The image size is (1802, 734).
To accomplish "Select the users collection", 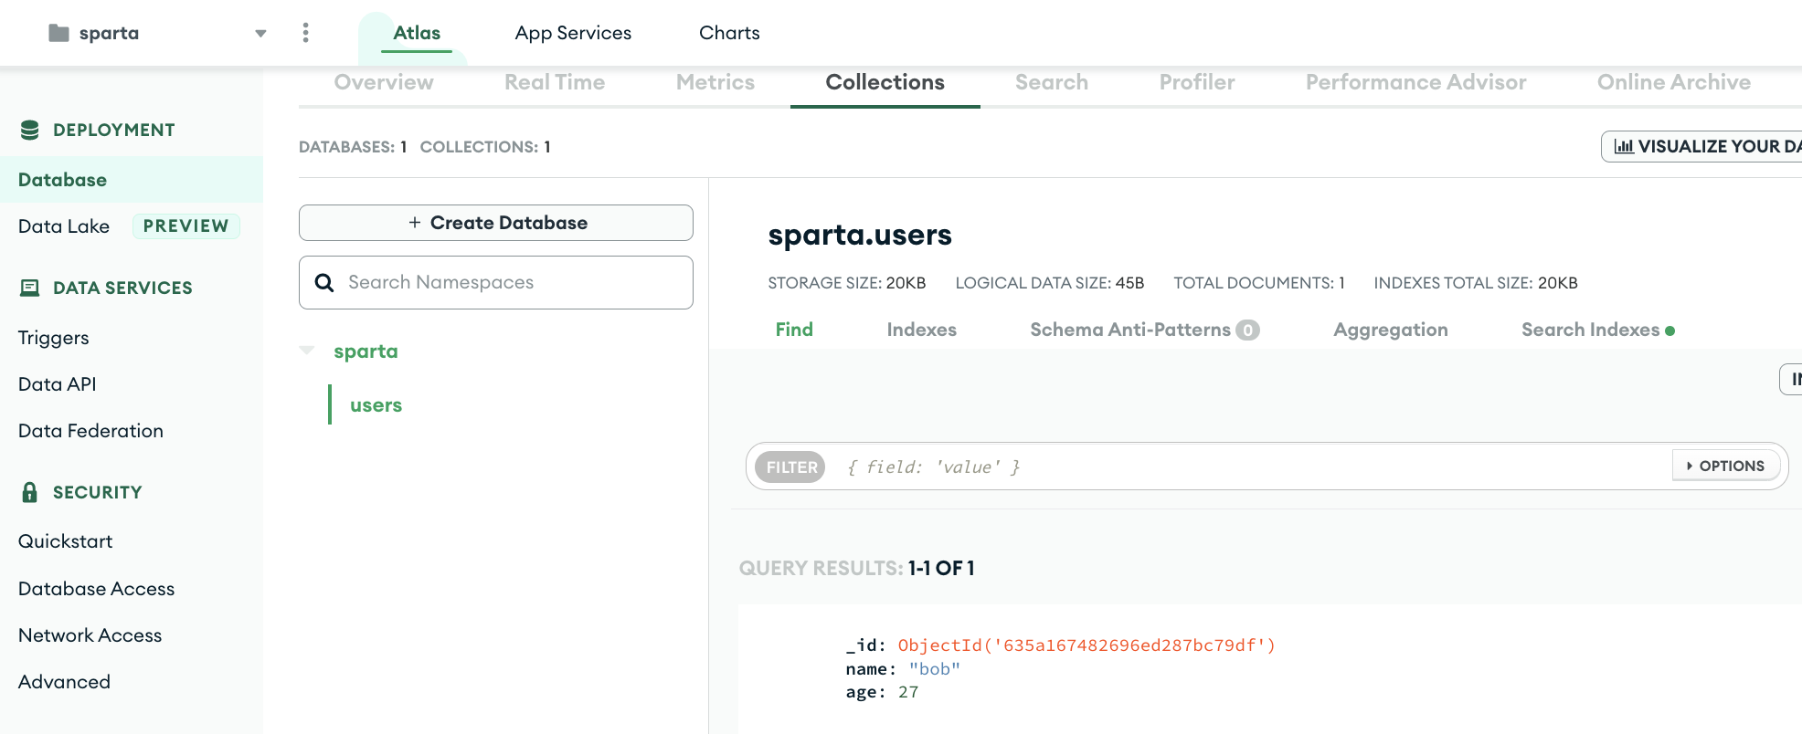I will [376, 405].
